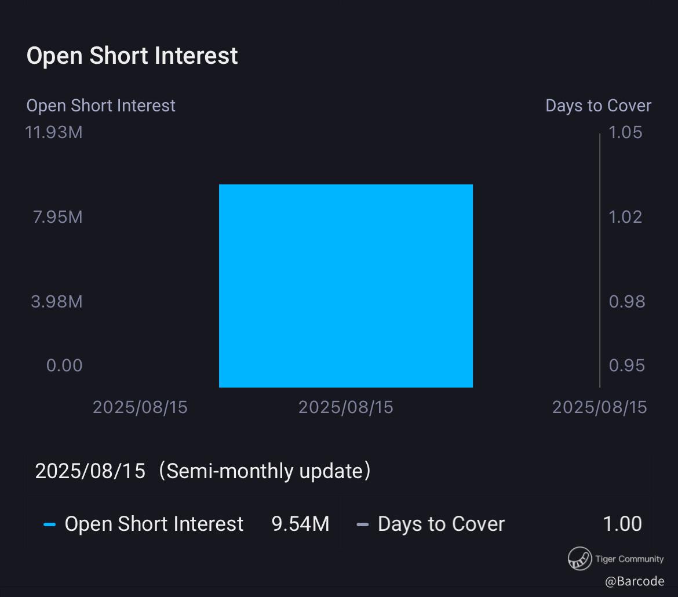Click the Tiger Community tiger logo icon

tap(579, 559)
